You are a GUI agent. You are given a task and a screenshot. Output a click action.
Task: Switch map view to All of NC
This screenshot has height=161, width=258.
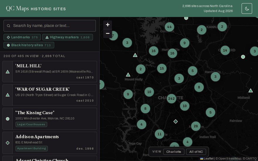pyautogui.click(x=196, y=152)
